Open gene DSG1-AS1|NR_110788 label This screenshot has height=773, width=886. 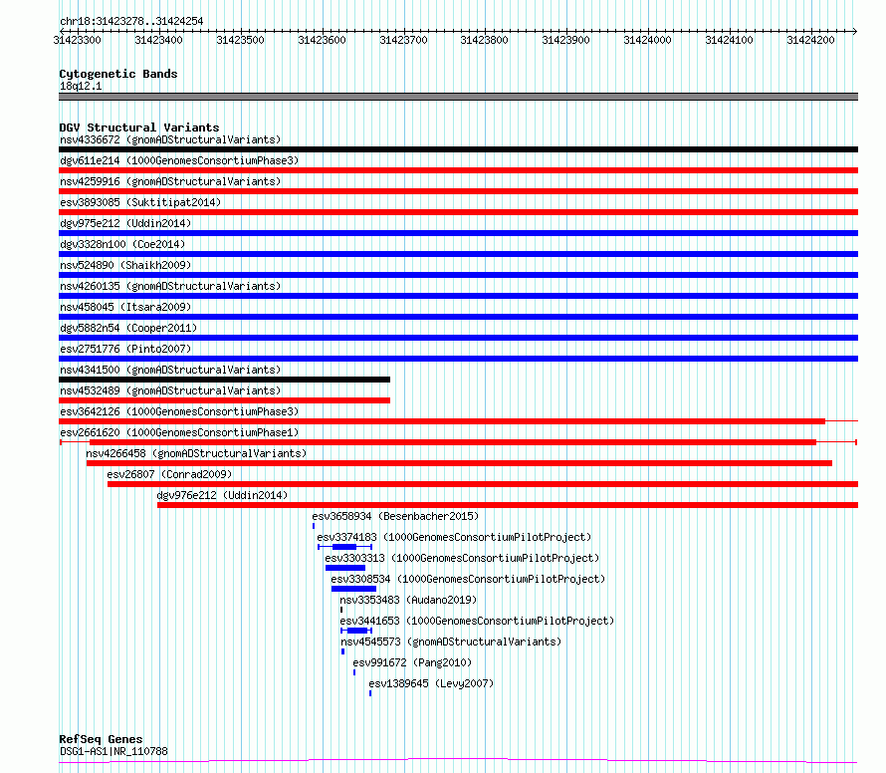[114, 751]
